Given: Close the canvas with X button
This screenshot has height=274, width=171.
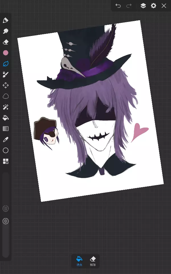Looking at the screenshot, I should [164, 6].
